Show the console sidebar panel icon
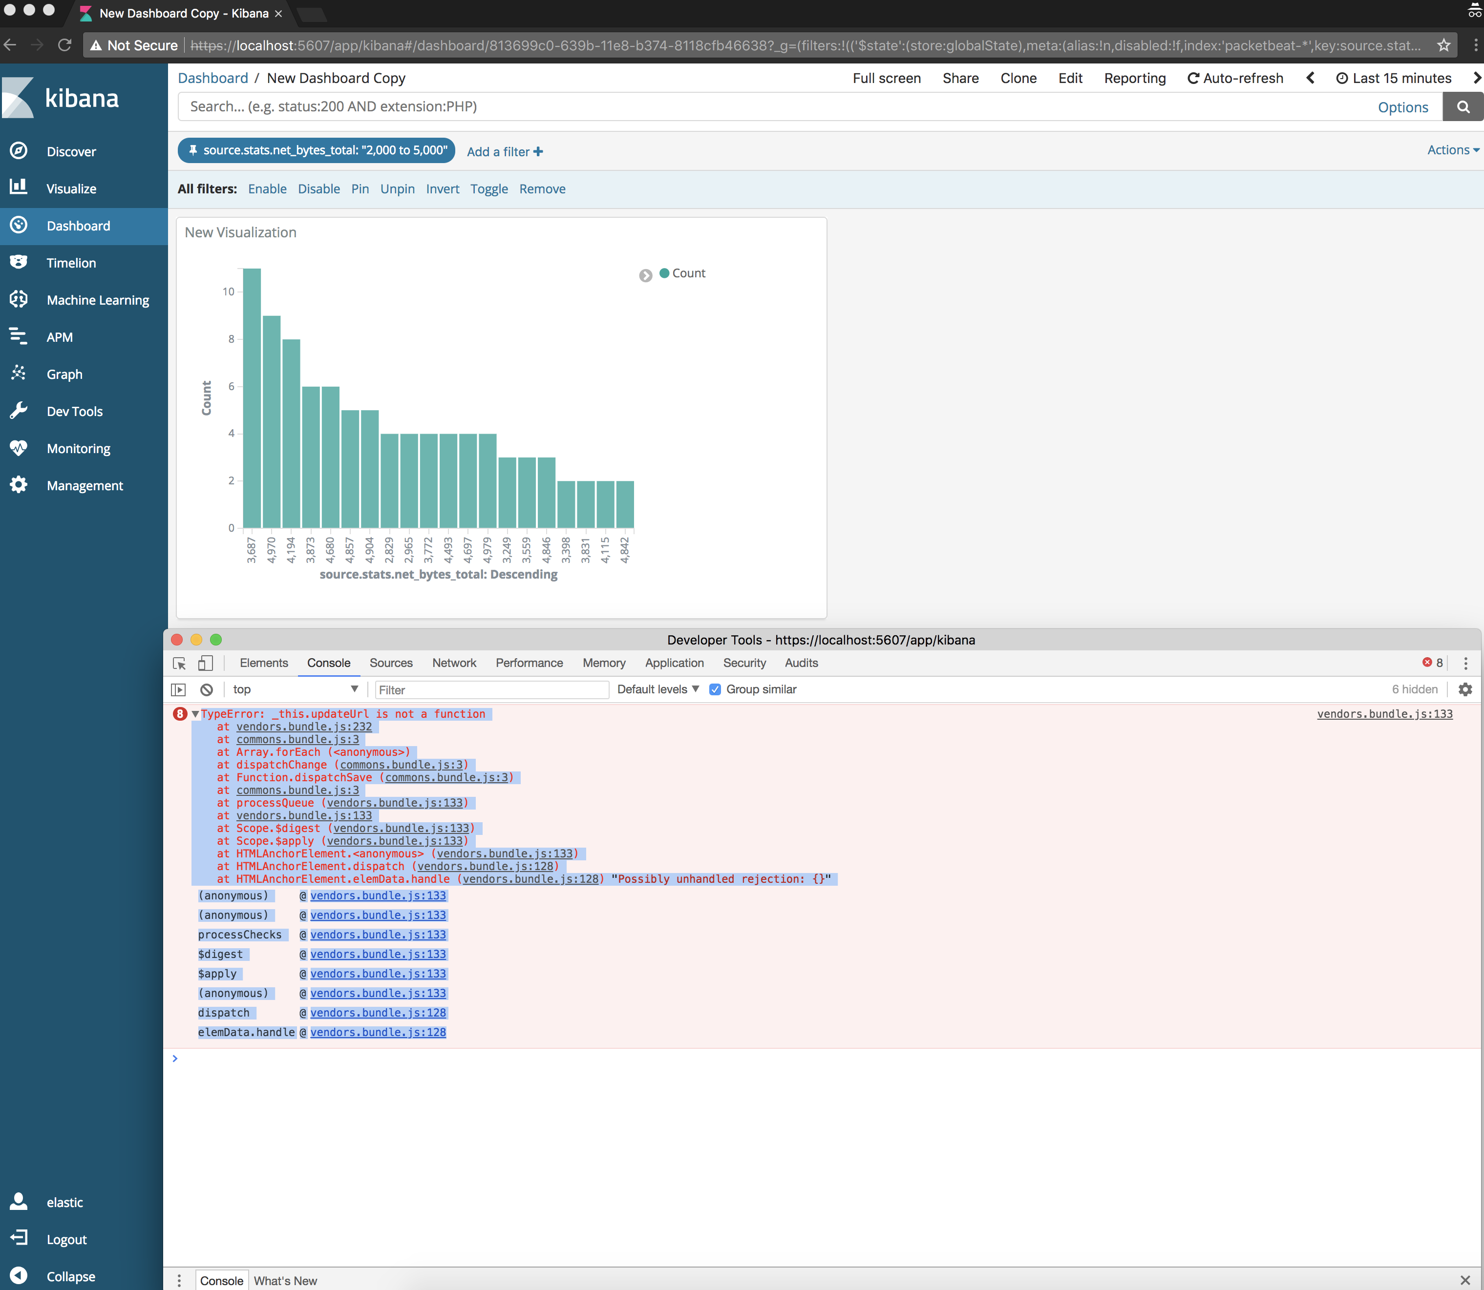 pyautogui.click(x=179, y=689)
